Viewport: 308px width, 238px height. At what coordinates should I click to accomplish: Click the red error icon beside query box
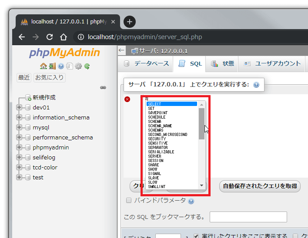click(127, 99)
